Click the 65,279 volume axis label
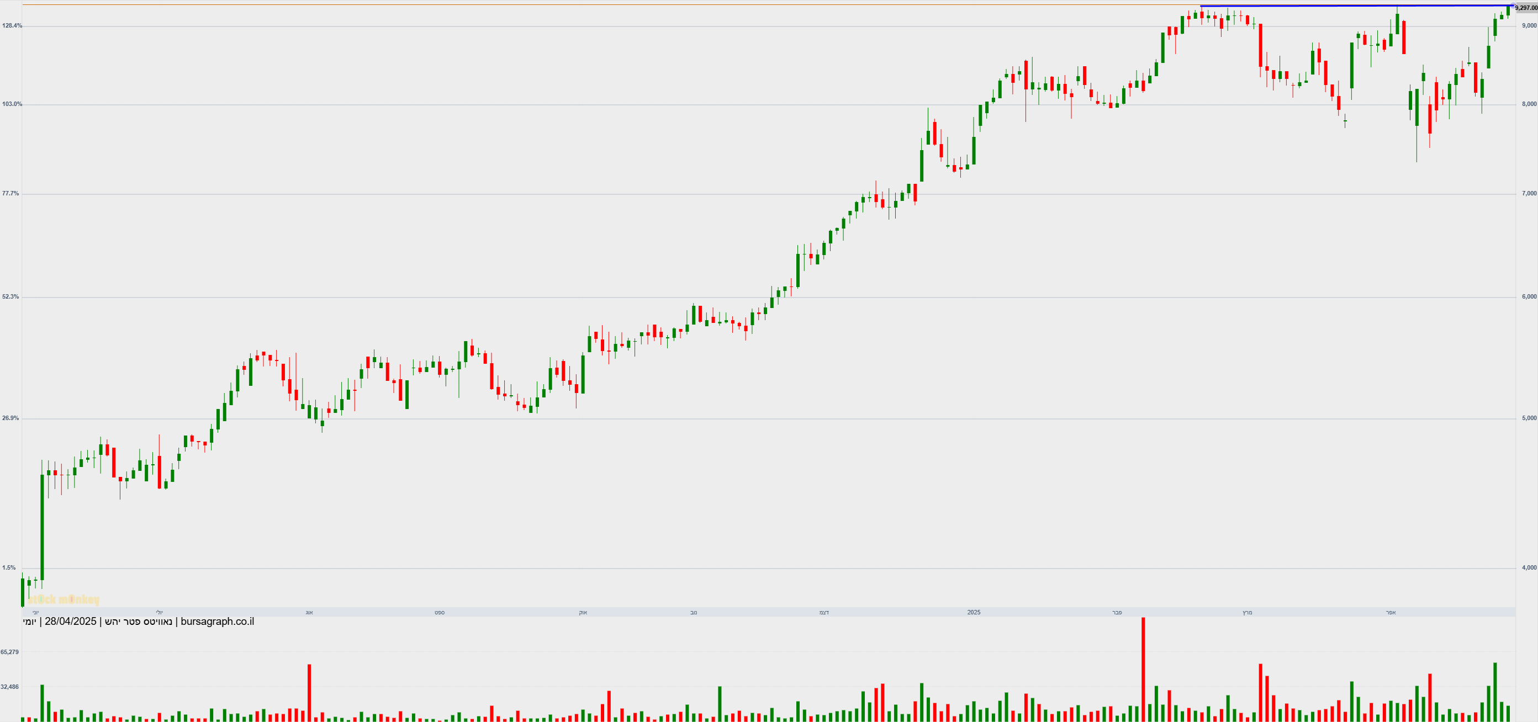The height and width of the screenshot is (722, 1538). pyautogui.click(x=9, y=652)
